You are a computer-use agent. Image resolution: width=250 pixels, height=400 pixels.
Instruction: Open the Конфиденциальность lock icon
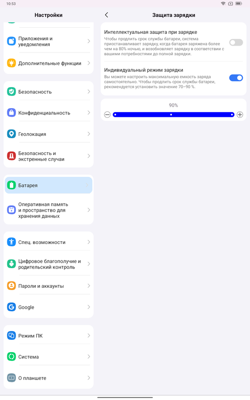[x=11, y=113]
